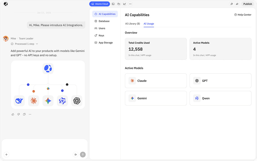Open the more options ellipsis in top toolbar
The height and width of the screenshot is (161, 257).
click(x=130, y=4)
